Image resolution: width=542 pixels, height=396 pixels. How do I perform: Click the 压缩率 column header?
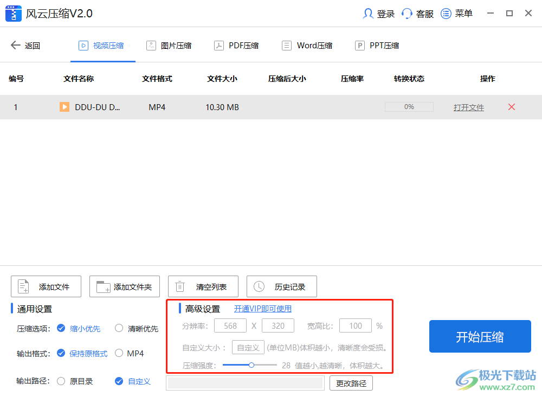click(352, 79)
